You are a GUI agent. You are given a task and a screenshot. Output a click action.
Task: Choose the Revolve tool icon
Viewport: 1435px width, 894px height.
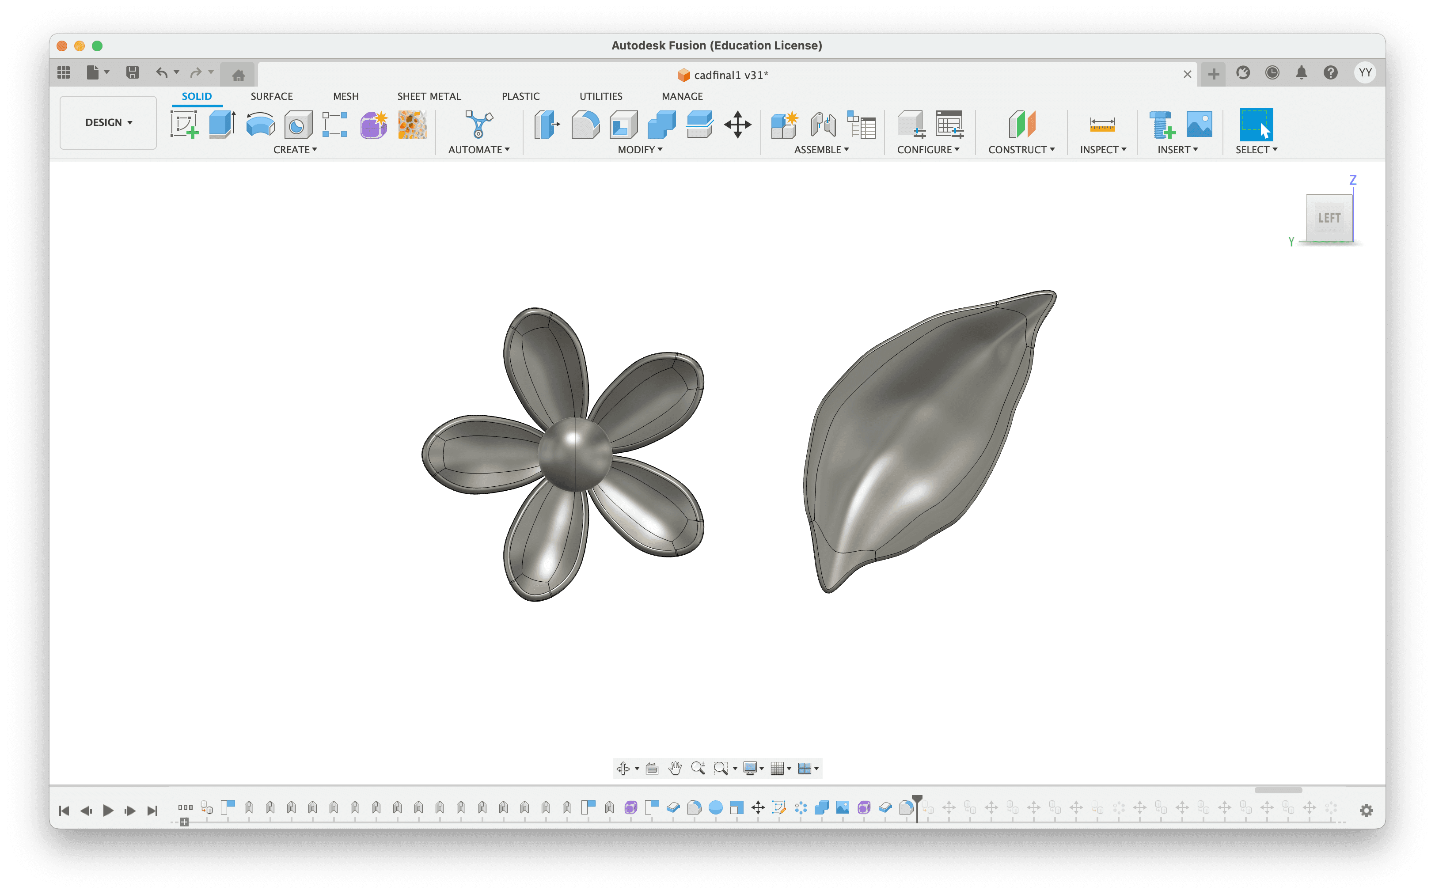click(260, 124)
